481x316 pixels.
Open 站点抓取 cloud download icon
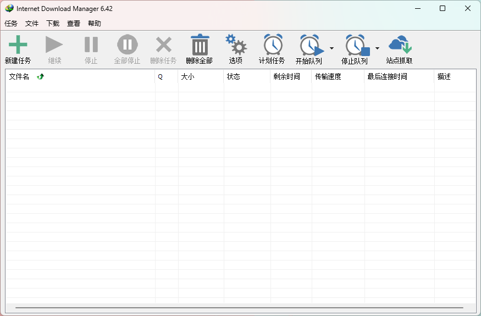point(400,45)
